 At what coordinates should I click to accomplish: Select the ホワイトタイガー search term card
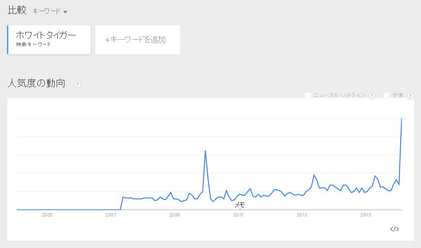pyautogui.click(x=49, y=40)
